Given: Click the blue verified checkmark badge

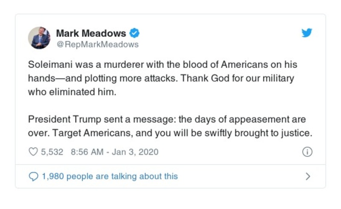Looking at the screenshot, I should [134, 33].
